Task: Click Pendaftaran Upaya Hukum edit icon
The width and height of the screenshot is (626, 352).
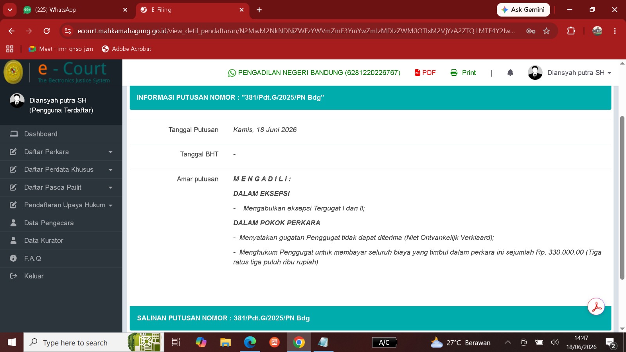Action: [x=13, y=205]
